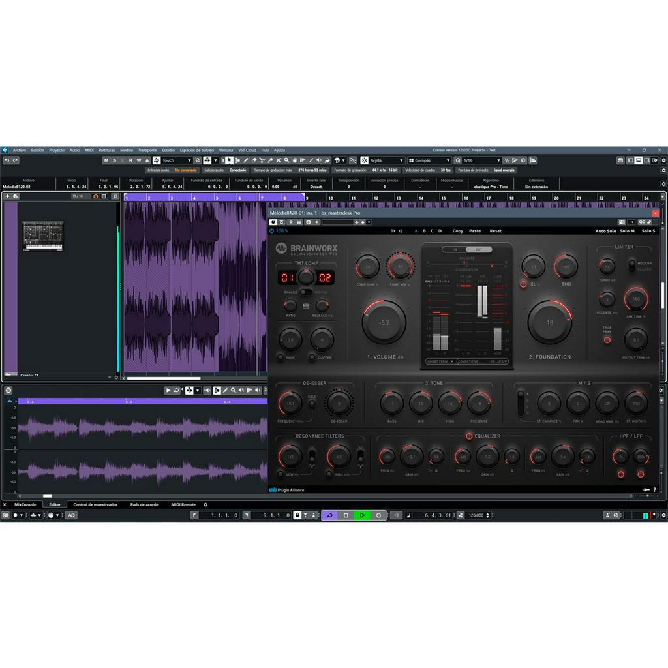Switch to the MixConsole tab
Screen dimensions: 668x668
pos(25,504)
